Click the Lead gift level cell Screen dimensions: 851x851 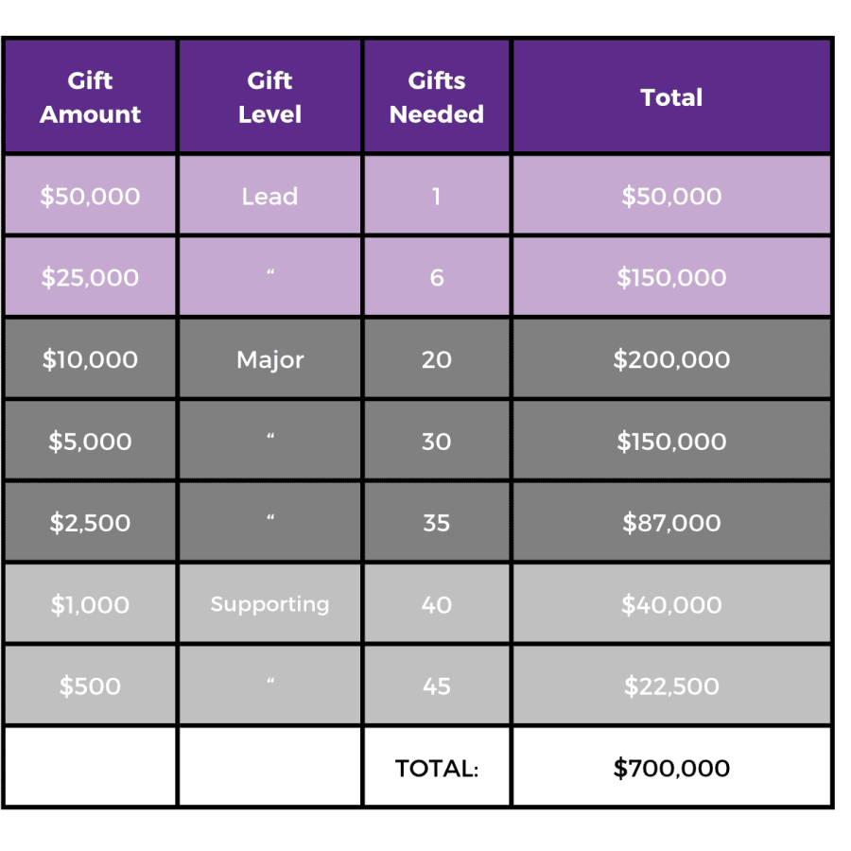coord(269,196)
